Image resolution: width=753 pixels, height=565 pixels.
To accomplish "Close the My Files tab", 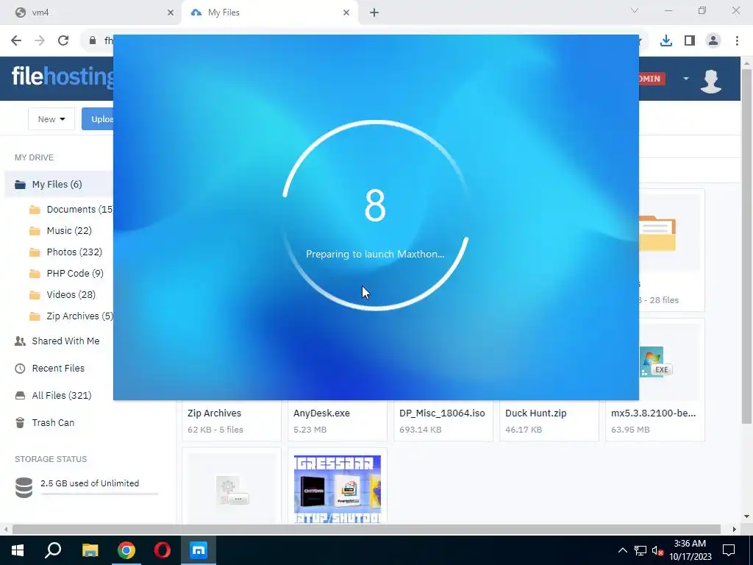I will [x=346, y=13].
